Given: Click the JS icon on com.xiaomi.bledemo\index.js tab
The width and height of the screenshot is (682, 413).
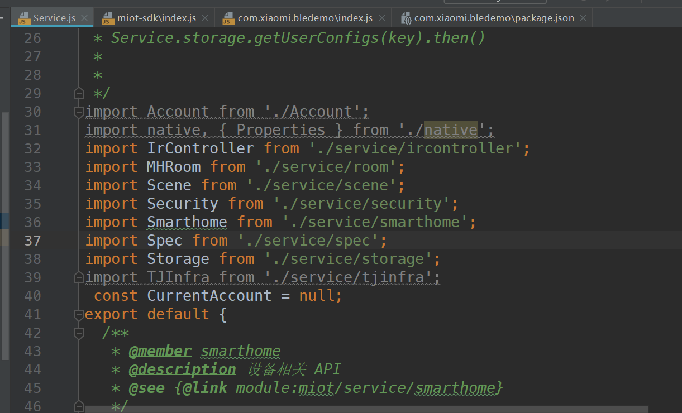Looking at the screenshot, I should [228, 17].
